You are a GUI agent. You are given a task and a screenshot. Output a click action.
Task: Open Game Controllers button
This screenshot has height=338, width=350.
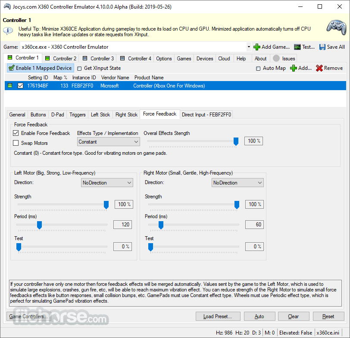(x=28, y=316)
